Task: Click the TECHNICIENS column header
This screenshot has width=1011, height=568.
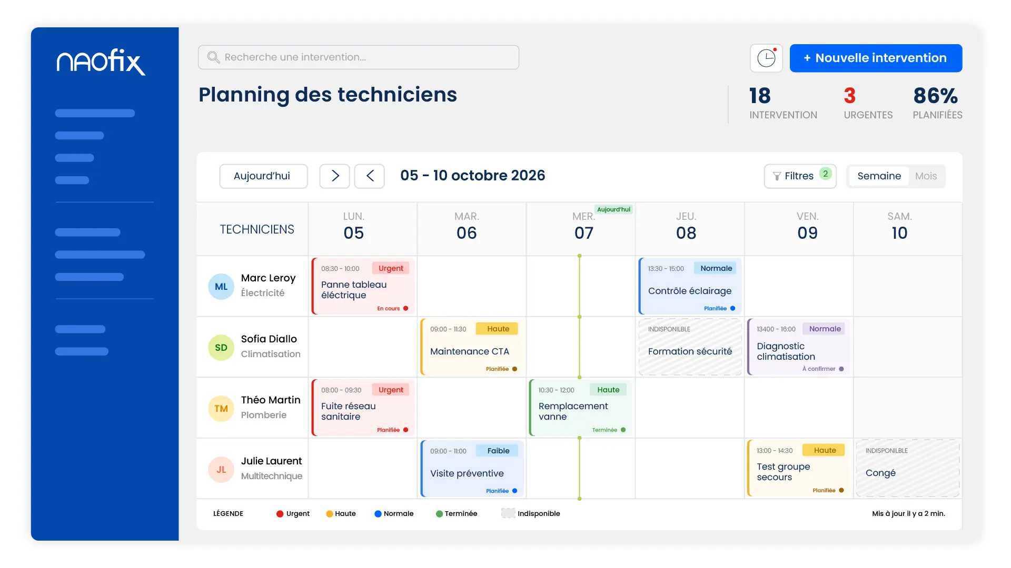Action: (x=257, y=229)
